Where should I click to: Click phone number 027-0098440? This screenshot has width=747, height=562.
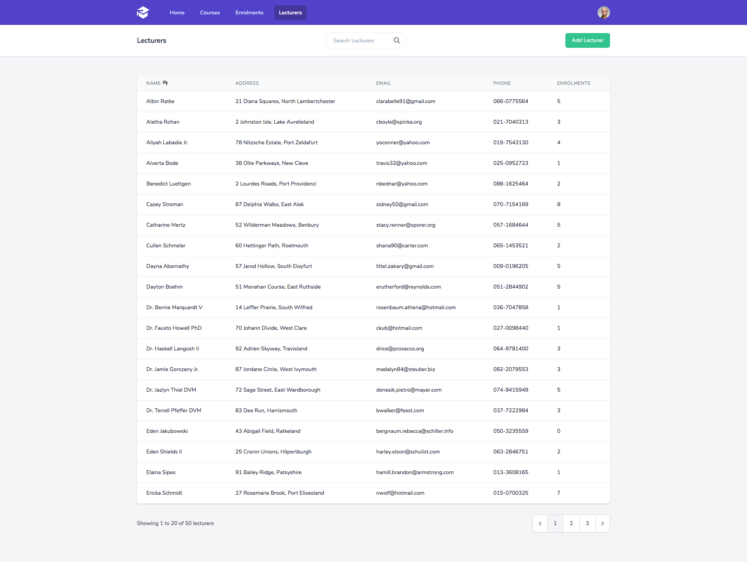pyautogui.click(x=511, y=328)
